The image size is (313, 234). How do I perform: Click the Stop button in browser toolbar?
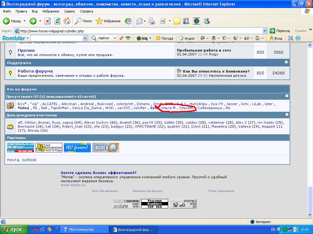(47, 21)
